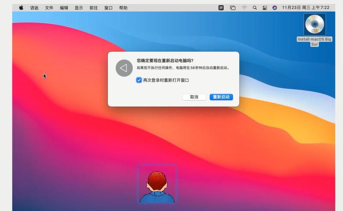Viewport: 343px width, 211px height.
Task: Click the date and time clock
Action: (305, 8)
